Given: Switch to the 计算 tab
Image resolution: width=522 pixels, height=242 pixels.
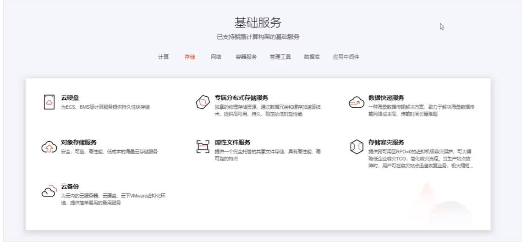Looking at the screenshot, I should click(164, 57).
